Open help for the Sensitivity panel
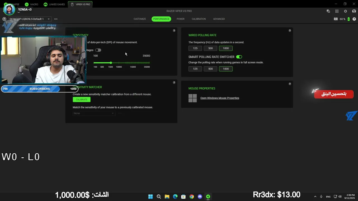Image resolution: width=358 pixels, height=201 pixels. click(174, 30)
